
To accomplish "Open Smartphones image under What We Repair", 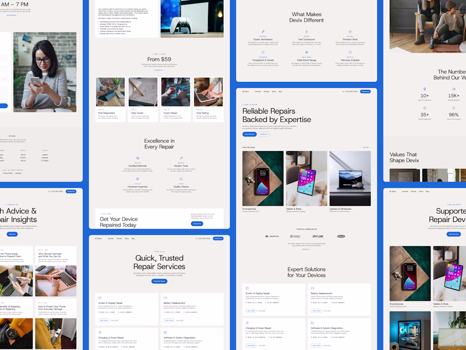I will click(263, 178).
